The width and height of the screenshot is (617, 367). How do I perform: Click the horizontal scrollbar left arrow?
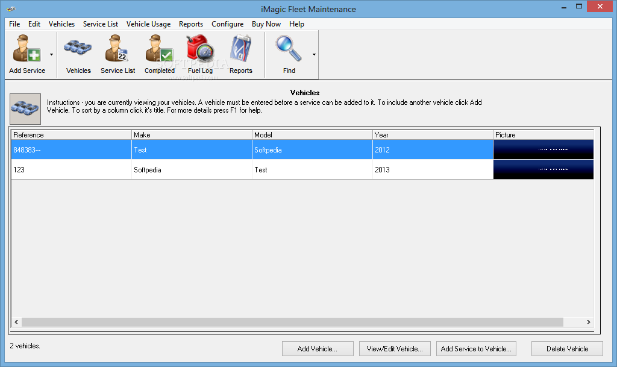click(x=16, y=322)
